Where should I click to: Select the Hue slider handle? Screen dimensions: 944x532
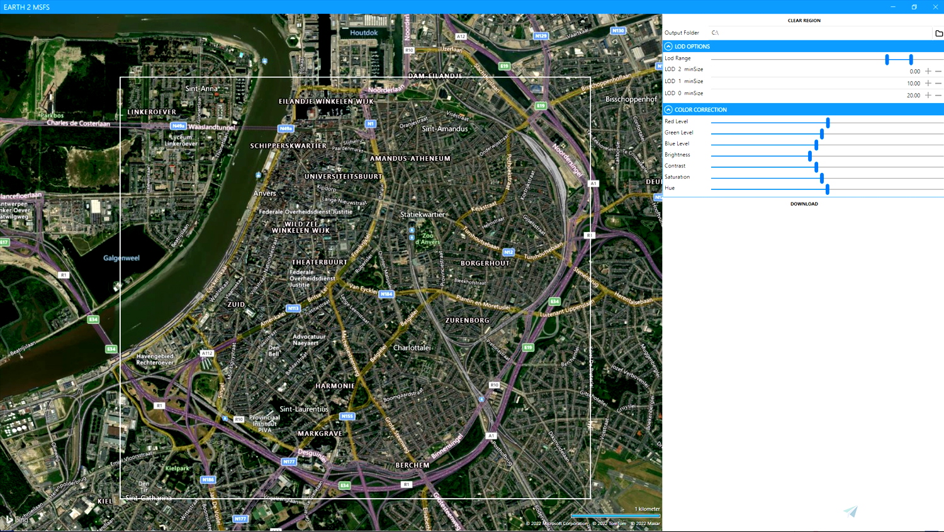coord(826,189)
